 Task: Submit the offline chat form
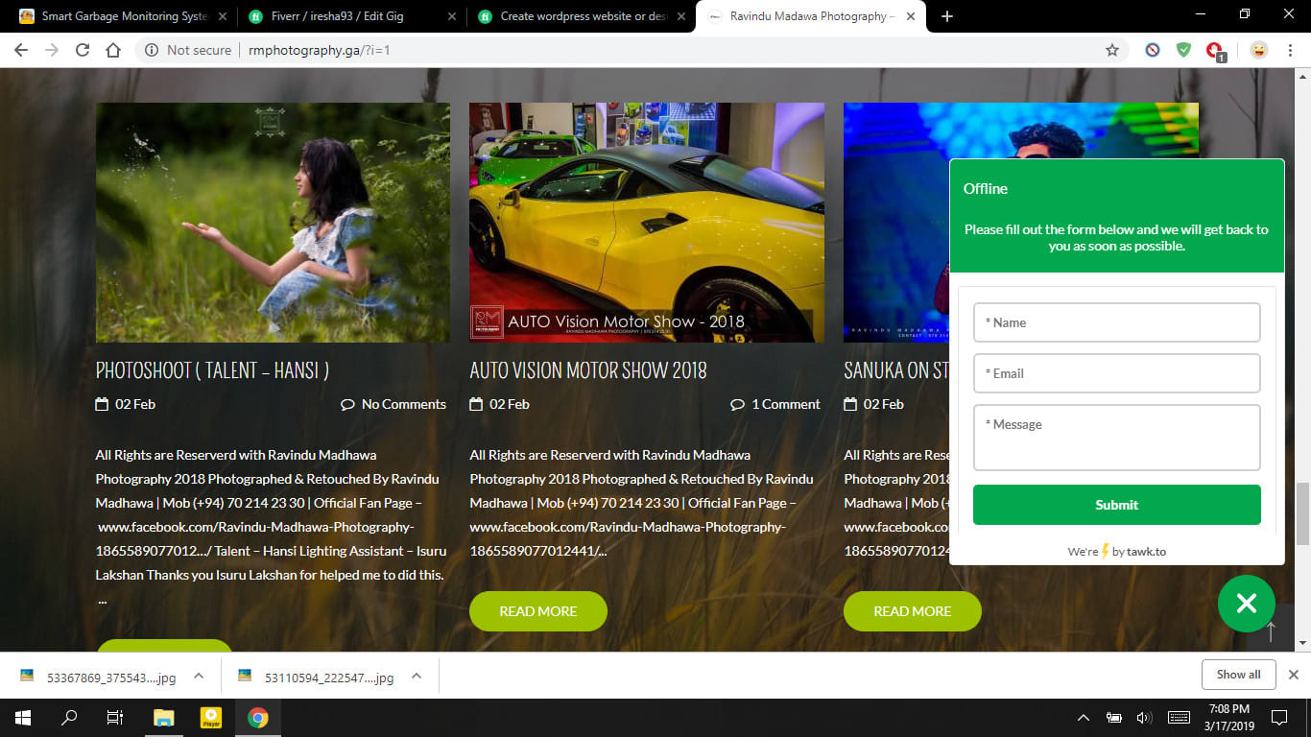pos(1116,505)
